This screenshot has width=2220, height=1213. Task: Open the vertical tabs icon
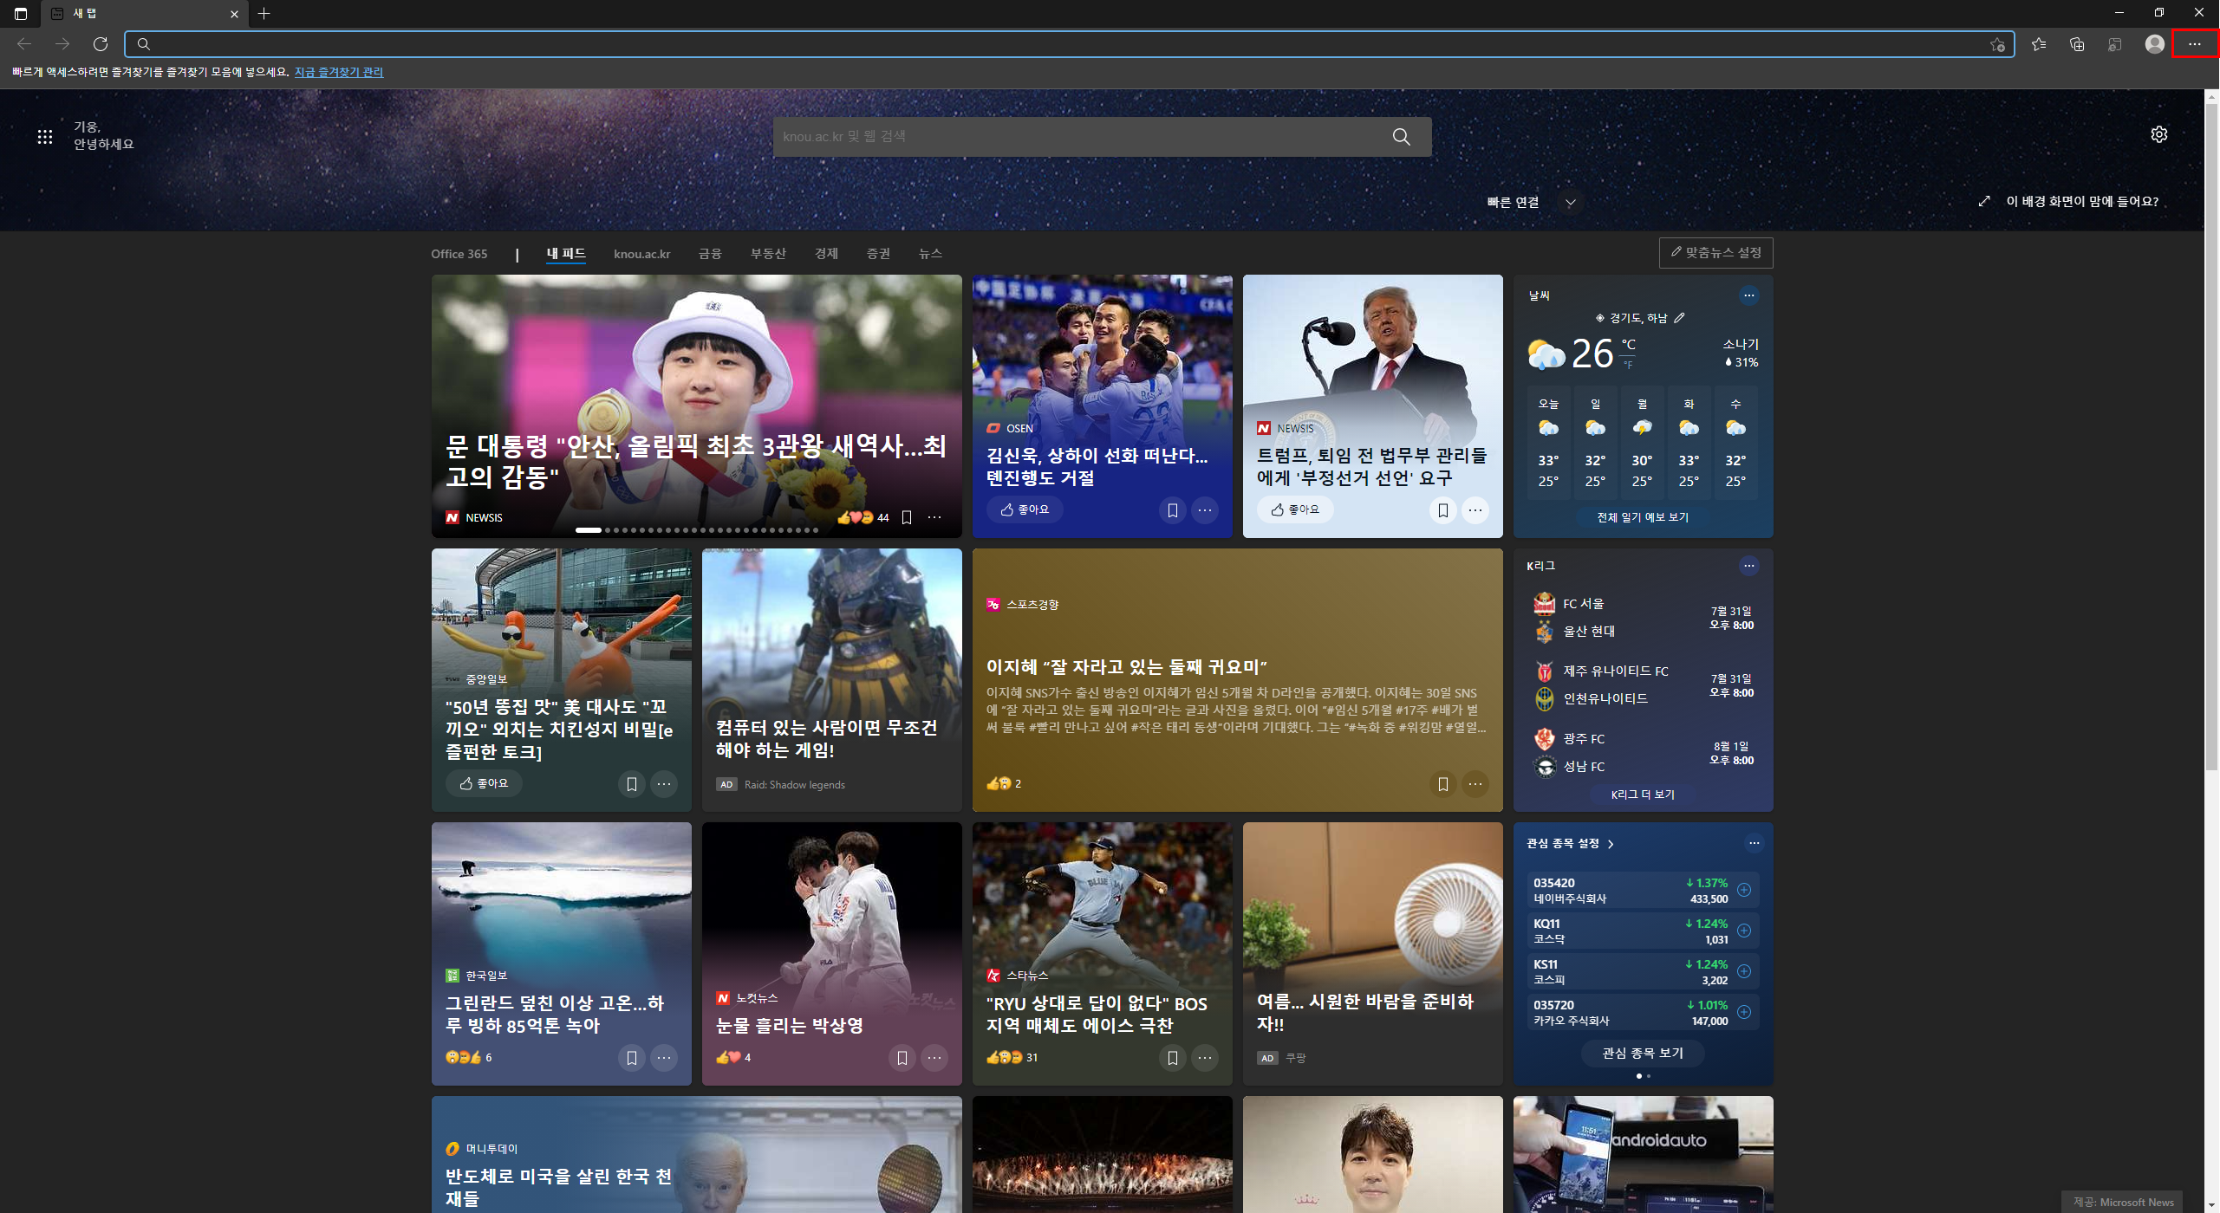click(x=21, y=13)
